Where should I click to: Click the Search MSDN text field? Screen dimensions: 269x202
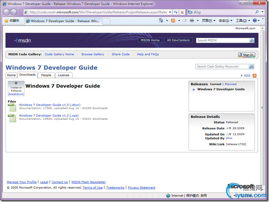(223, 40)
